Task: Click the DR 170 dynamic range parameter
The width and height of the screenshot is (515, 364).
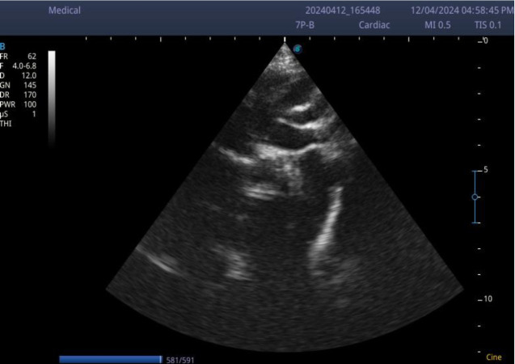Action: 19,95
